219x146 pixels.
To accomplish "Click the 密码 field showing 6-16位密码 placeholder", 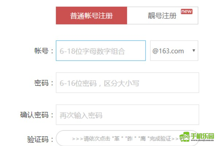I will pyautogui.click(x=127, y=82).
